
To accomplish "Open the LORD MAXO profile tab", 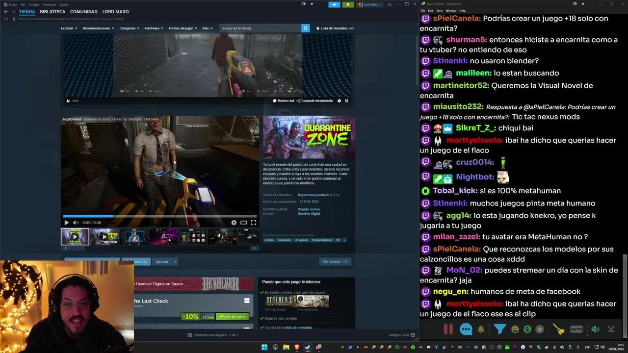I will pyautogui.click(x=115, y=11).
